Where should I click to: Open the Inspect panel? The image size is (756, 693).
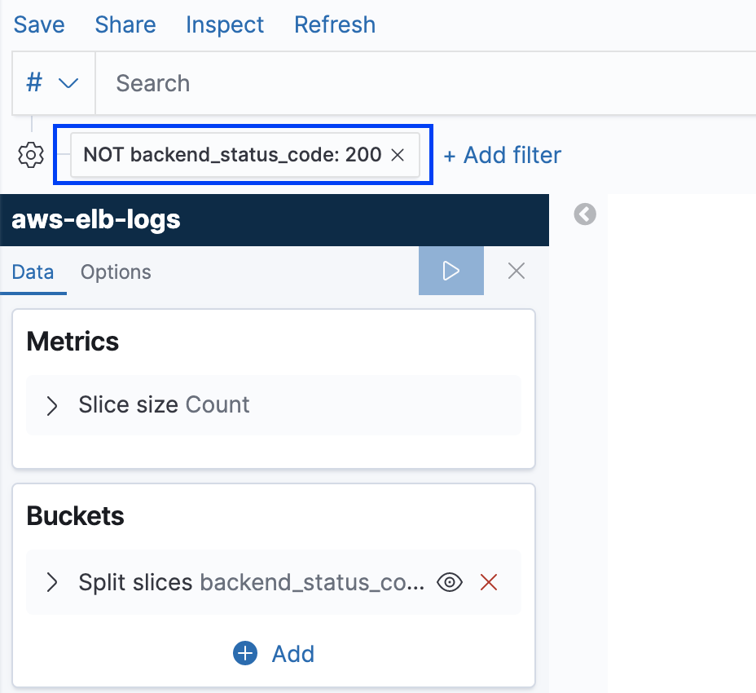(225, 24)
